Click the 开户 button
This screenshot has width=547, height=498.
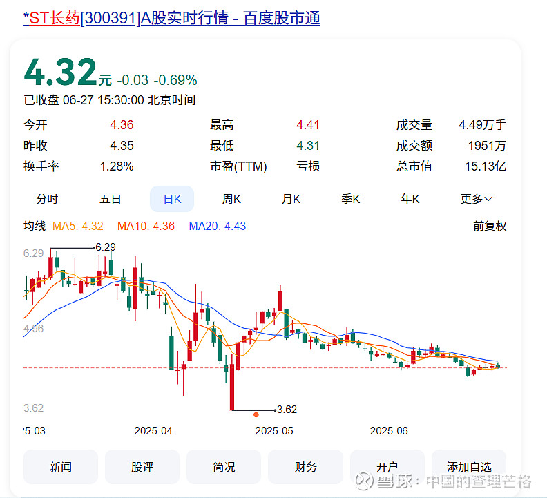click(387, 467)
